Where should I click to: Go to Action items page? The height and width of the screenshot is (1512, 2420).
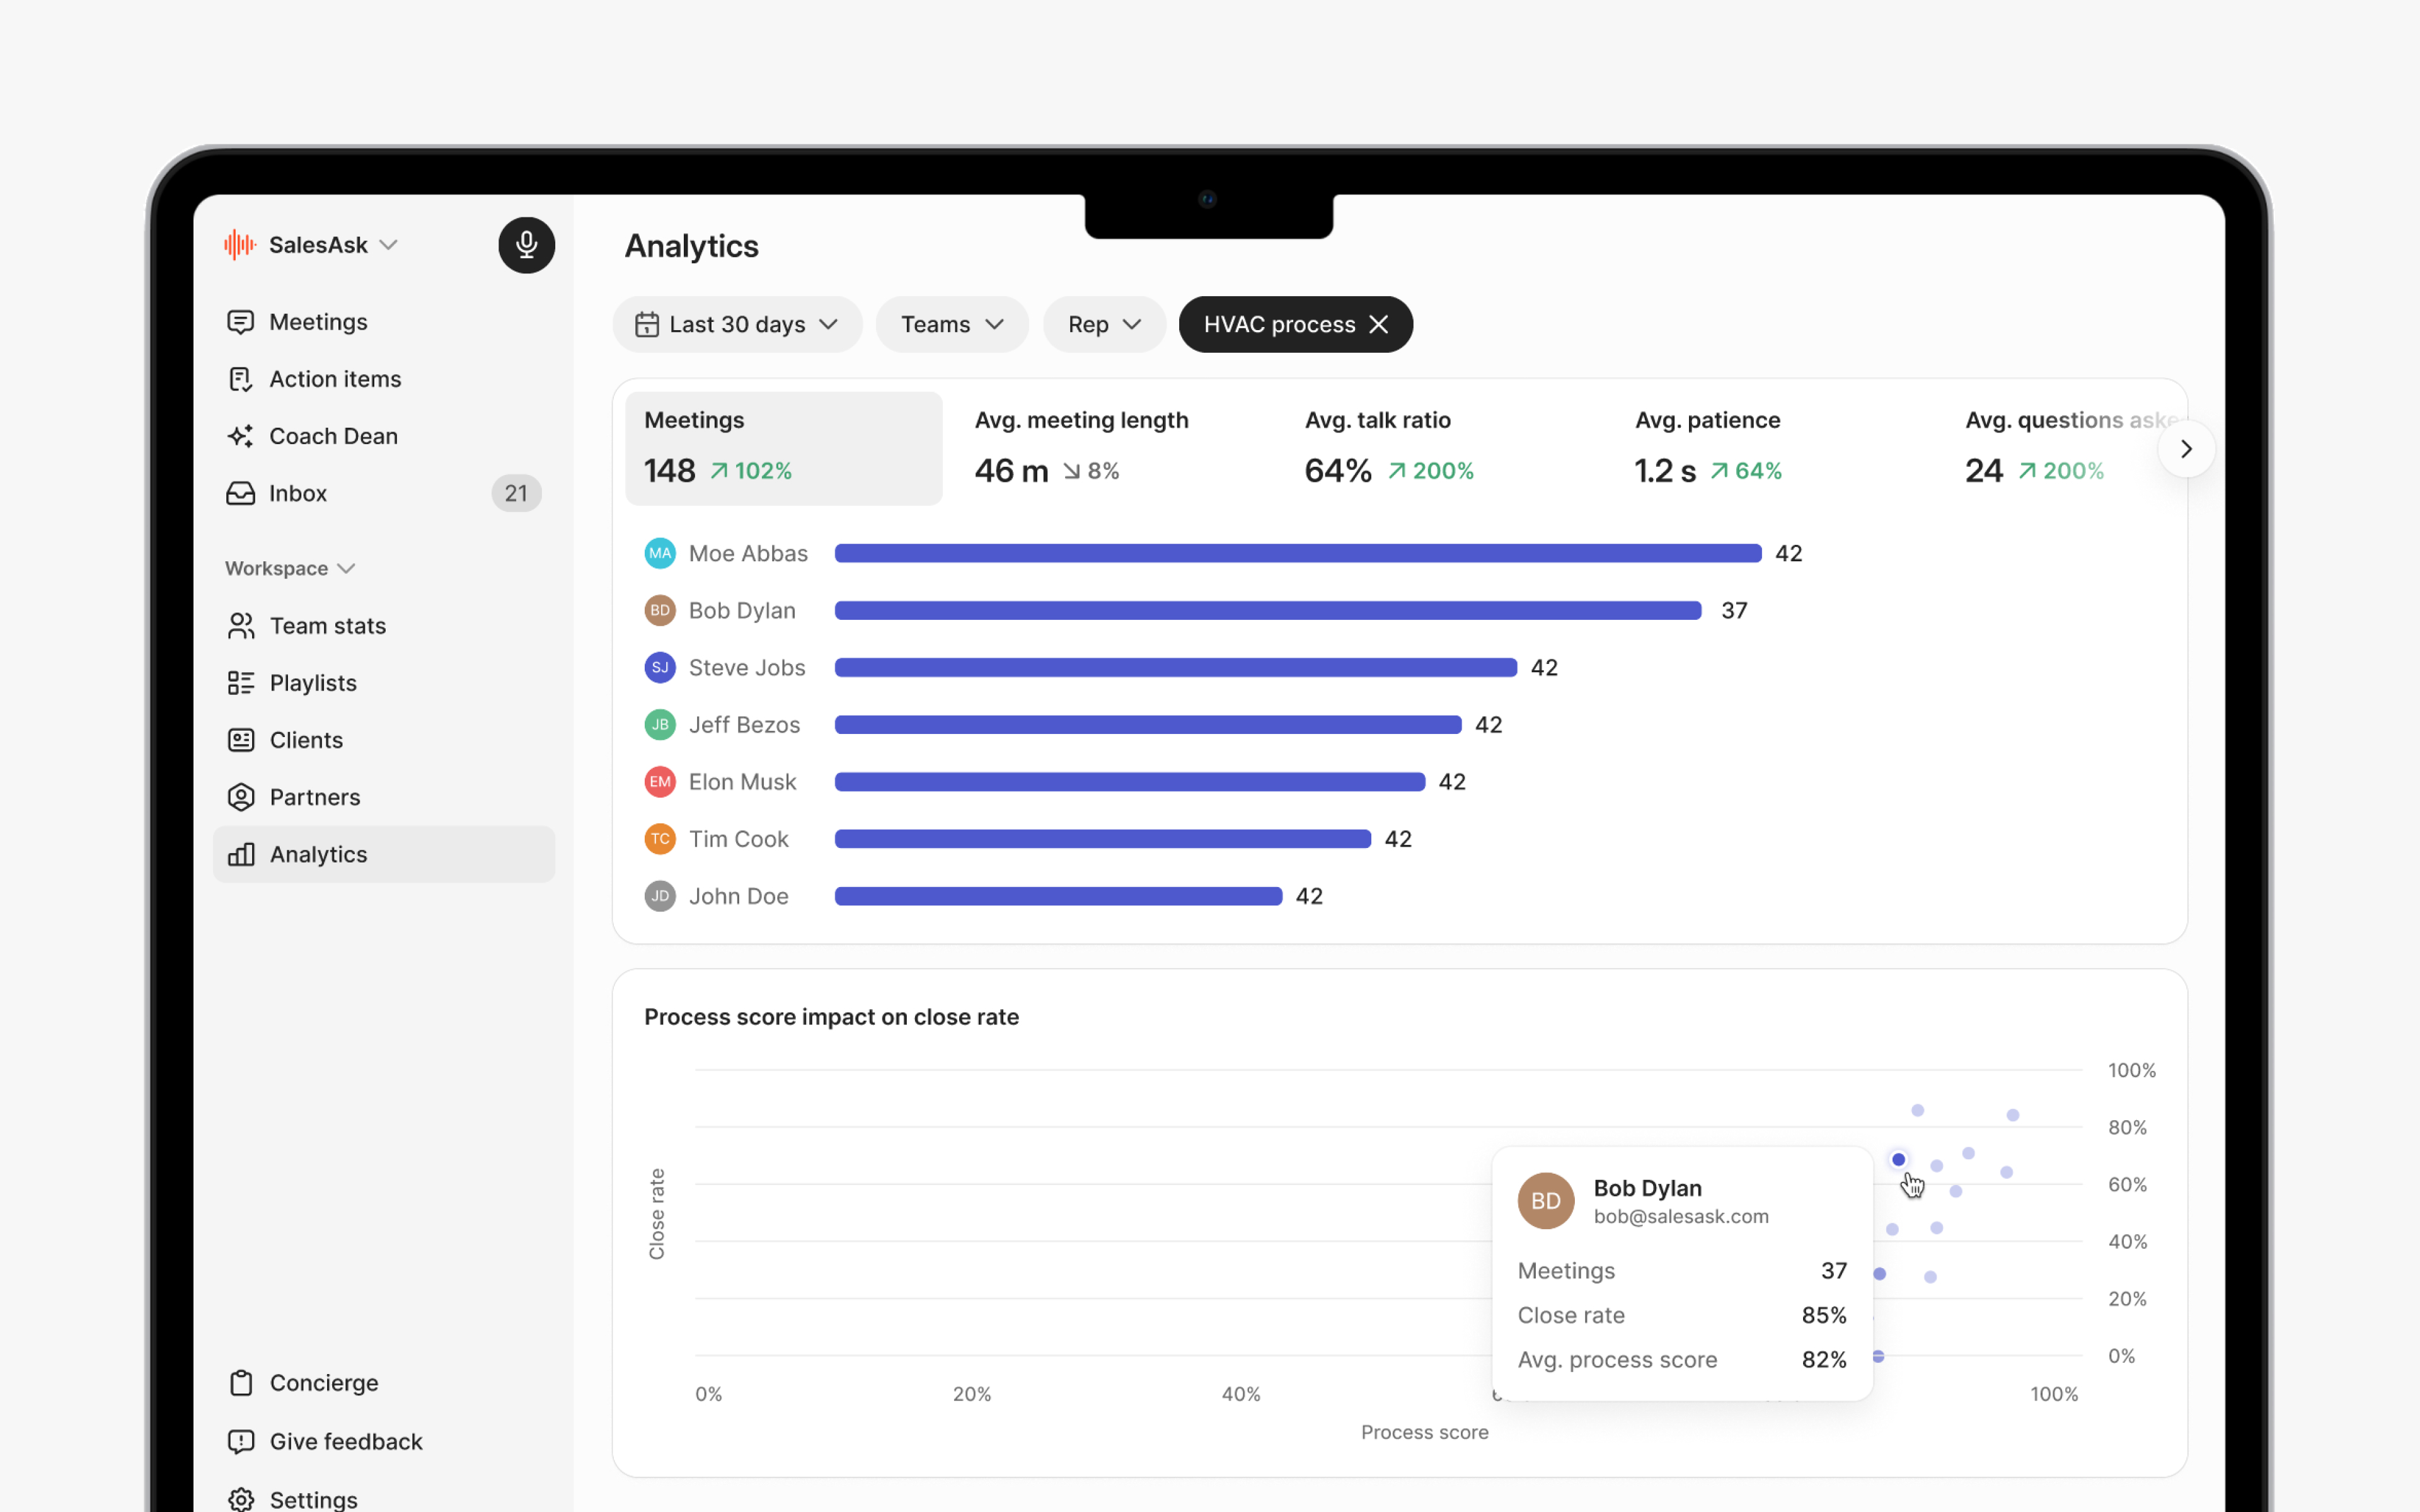click(x=334, y=379)
